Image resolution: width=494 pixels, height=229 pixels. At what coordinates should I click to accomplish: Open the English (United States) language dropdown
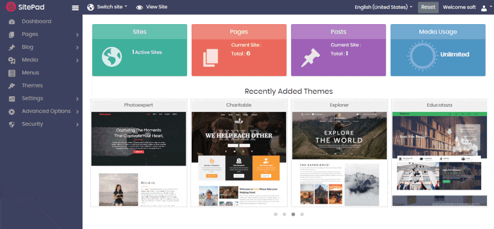tap(383, 7)
